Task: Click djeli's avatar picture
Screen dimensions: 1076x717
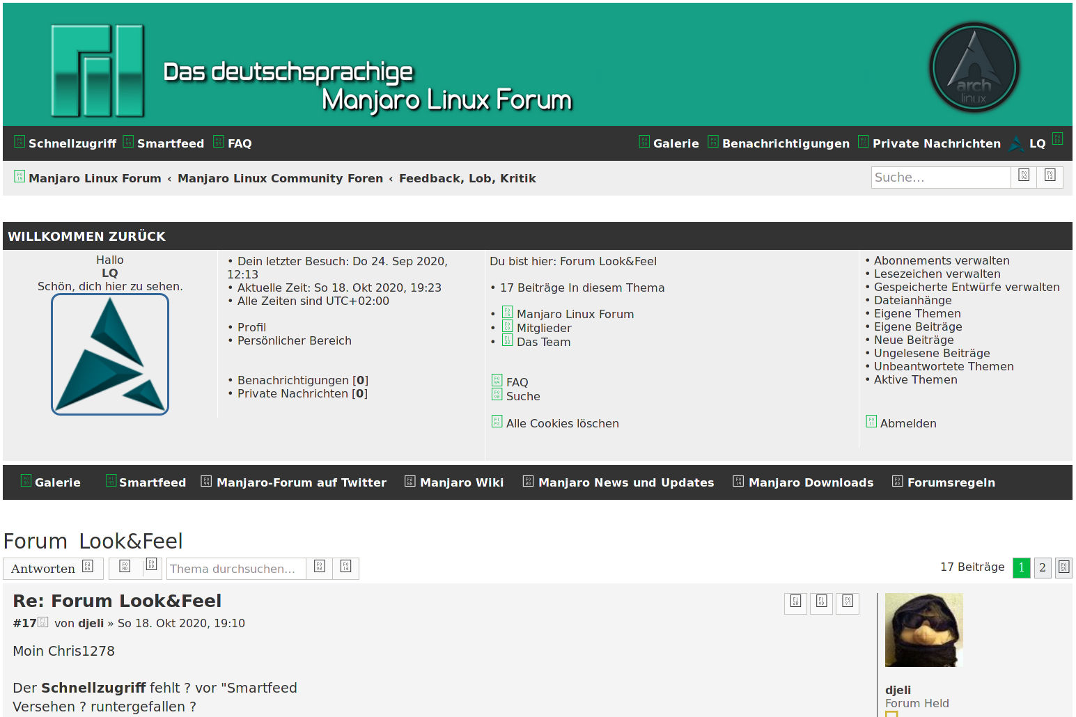Action: pyautogui.click(x=923, y=630)
